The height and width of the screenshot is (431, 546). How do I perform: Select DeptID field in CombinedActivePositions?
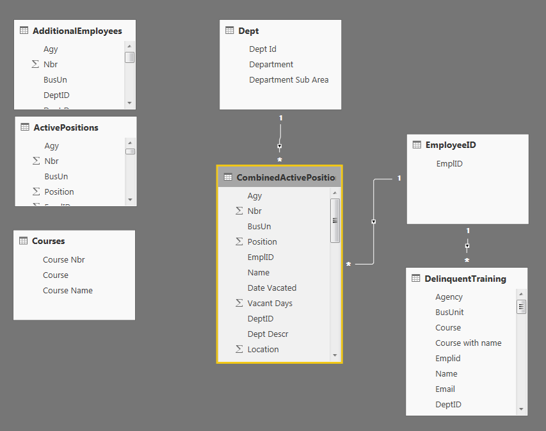click(x=261, y=319)
